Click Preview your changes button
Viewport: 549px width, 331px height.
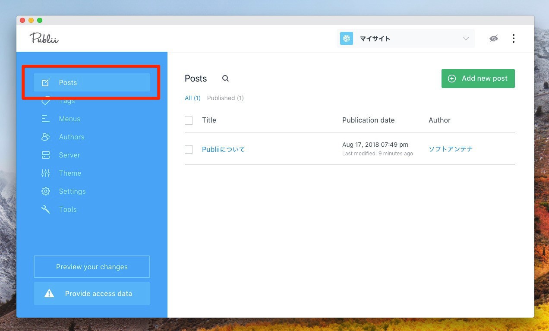click(92, 267)
